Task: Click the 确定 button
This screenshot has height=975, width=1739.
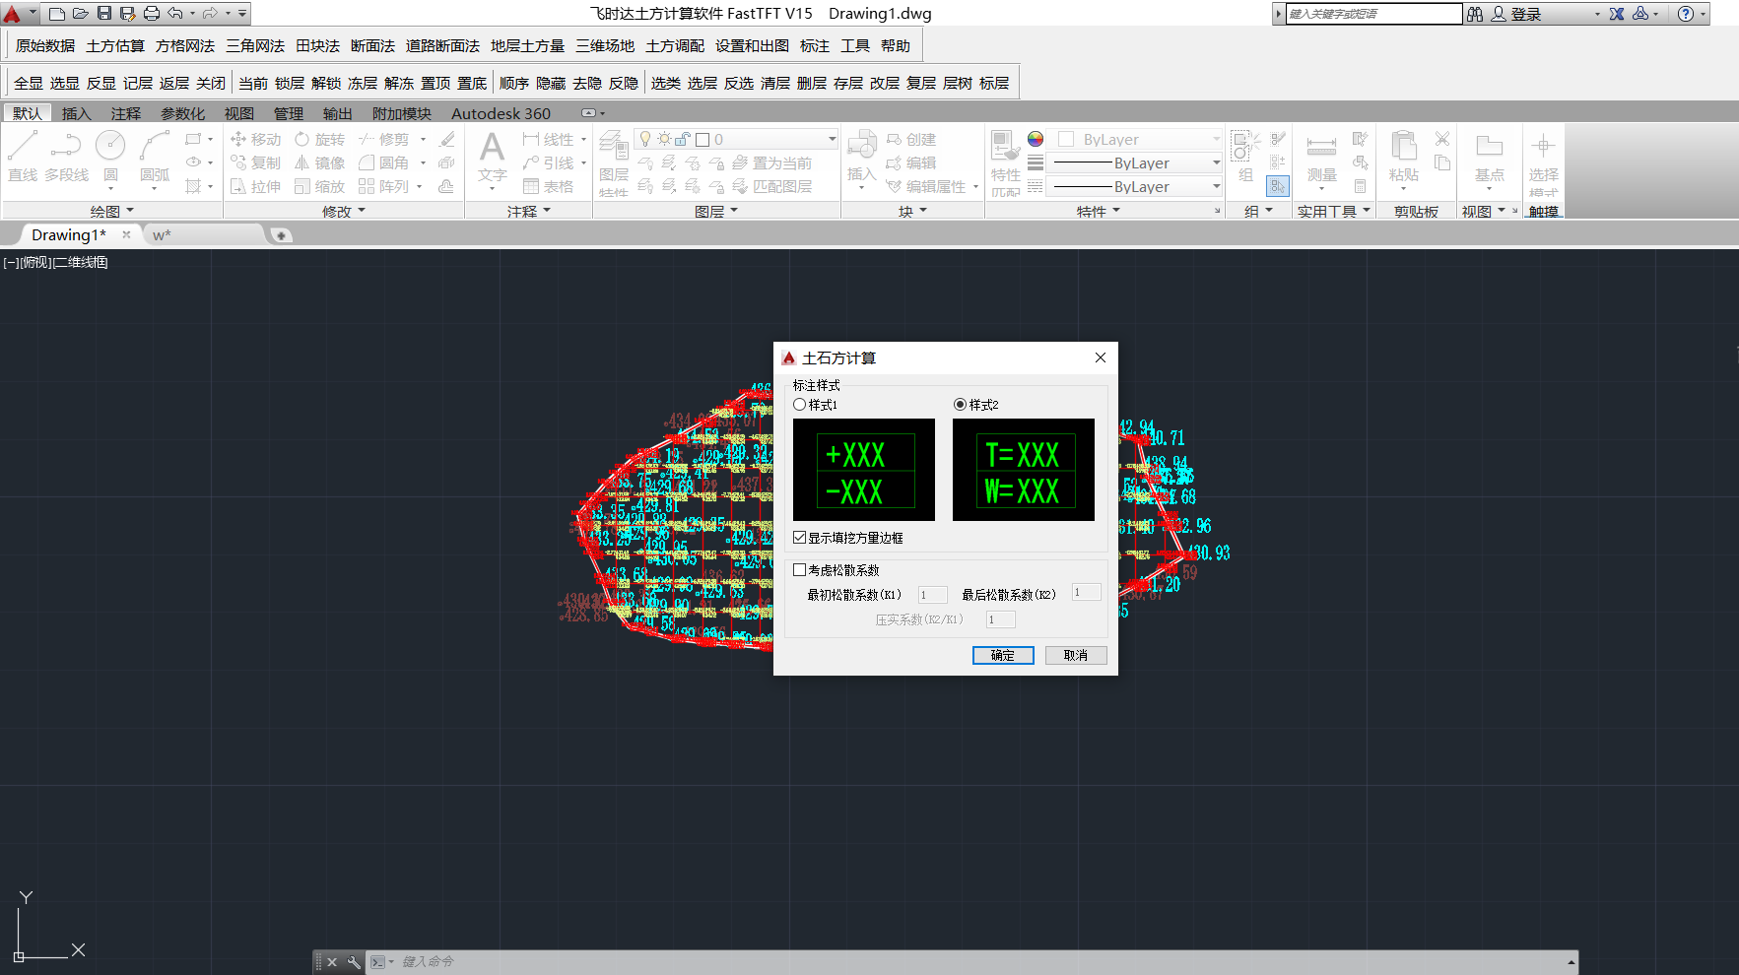Action: click(1003, 656)
